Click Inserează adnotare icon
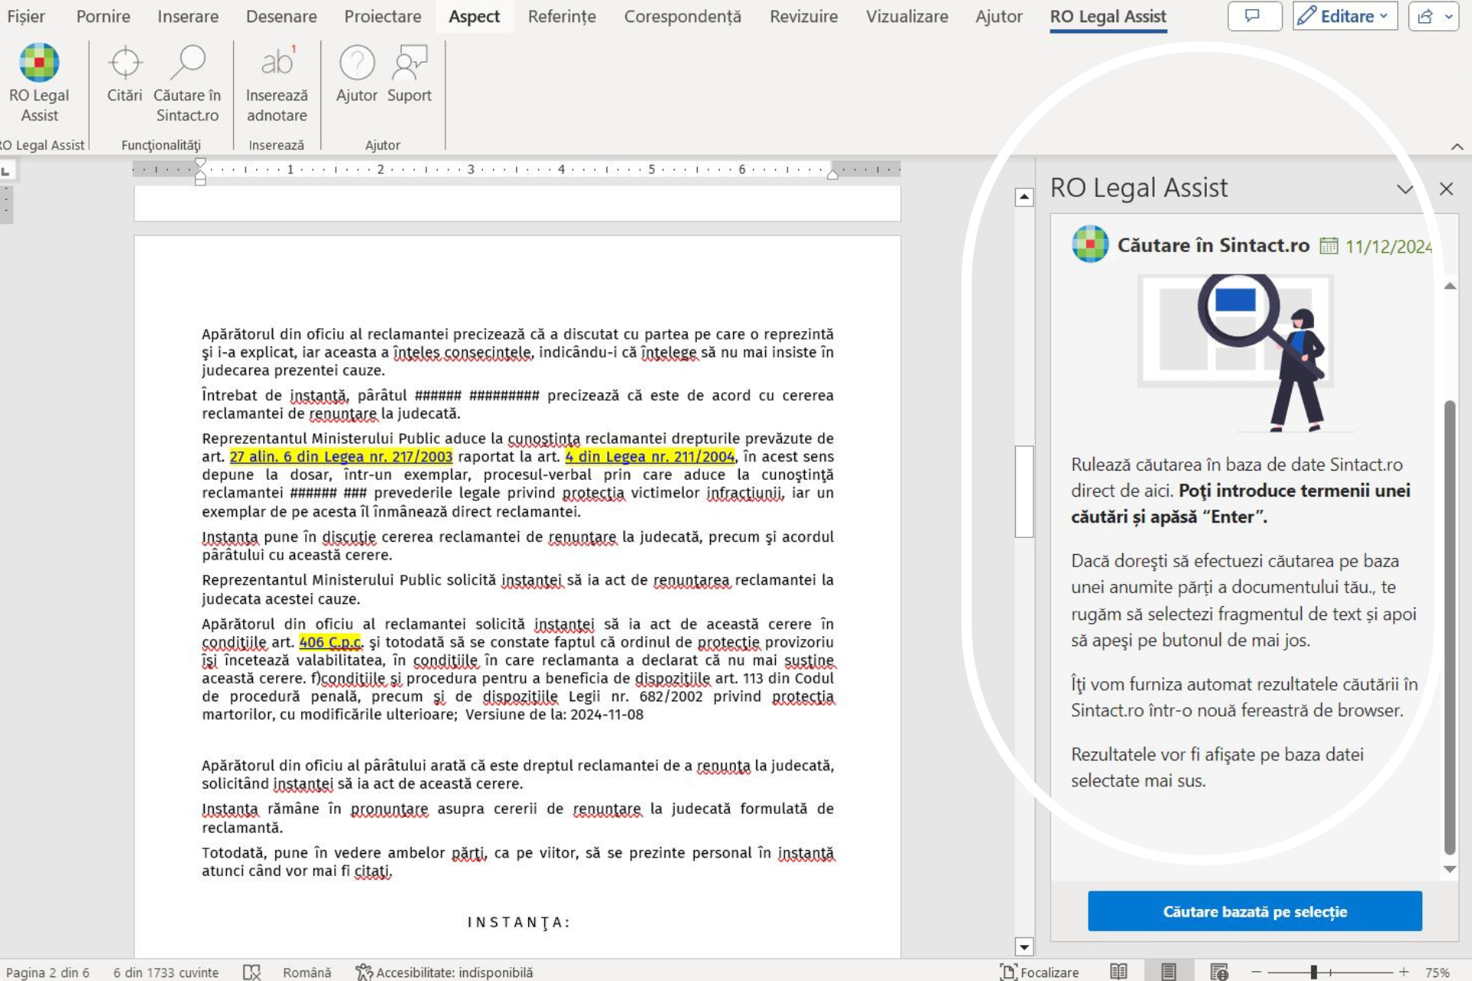Image resolution: width=1472 pixels, height=981 pixels. point(277,63)
